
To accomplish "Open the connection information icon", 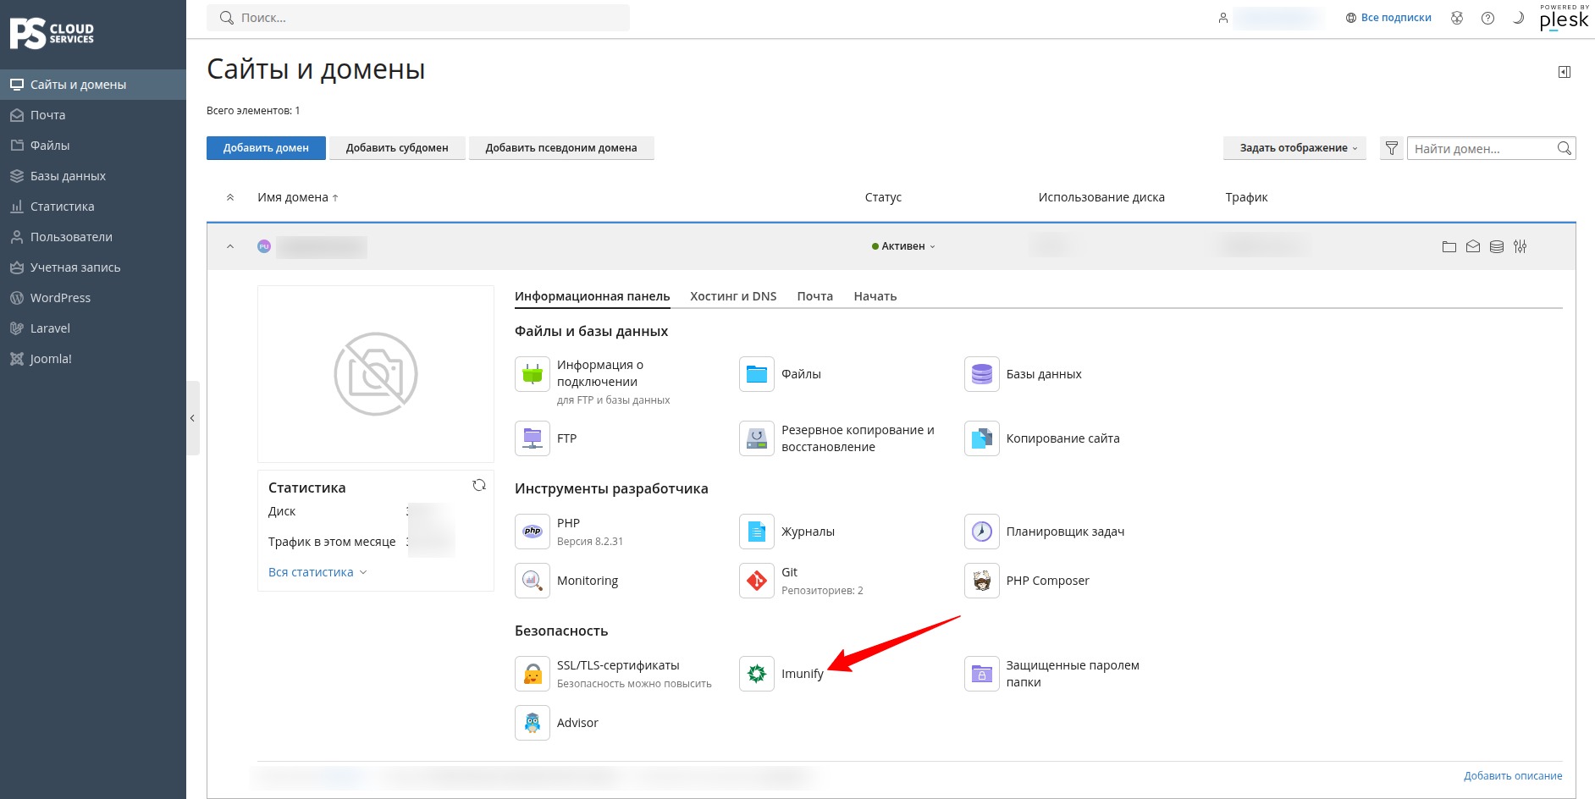I will pyautogui.click(x=533, y=374).
